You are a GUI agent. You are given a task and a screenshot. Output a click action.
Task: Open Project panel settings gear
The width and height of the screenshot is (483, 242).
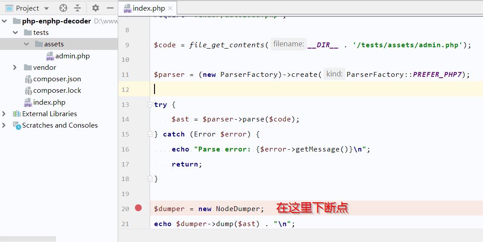coord(96,8)
